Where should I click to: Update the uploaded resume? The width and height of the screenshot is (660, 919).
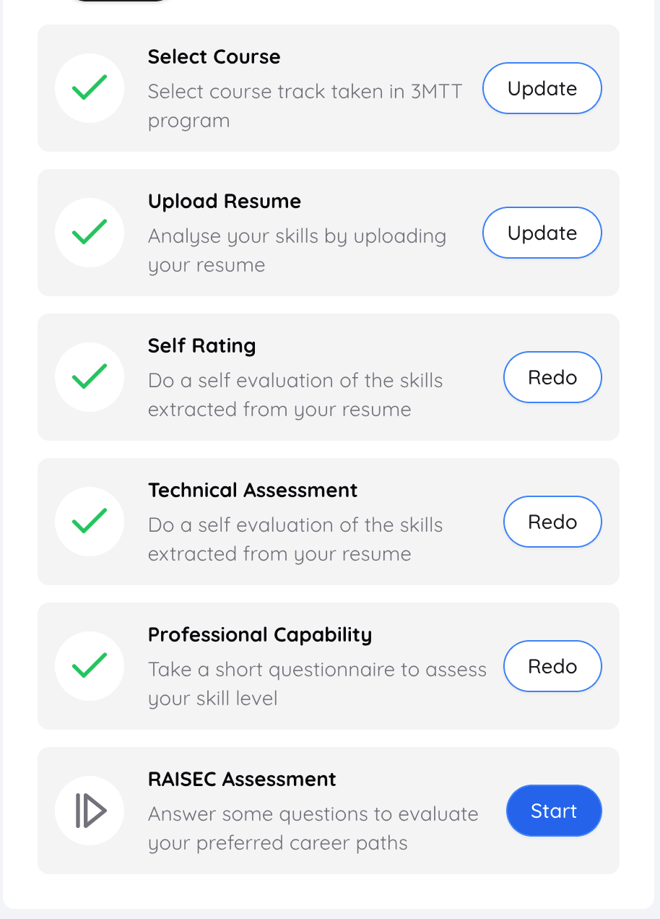pyautogui.click(x=542, y=233)
